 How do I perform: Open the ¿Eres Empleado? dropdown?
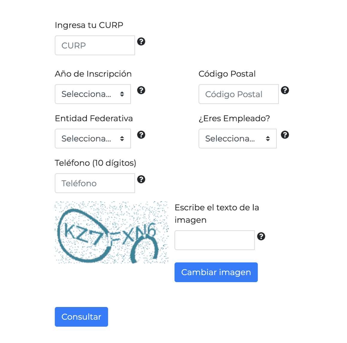click(x=238, y=139)
